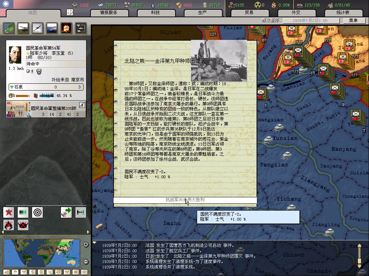The height and width of the screenshot is (276, 369).
Task: Click the world minimap
Action: (x=42, y=253)
